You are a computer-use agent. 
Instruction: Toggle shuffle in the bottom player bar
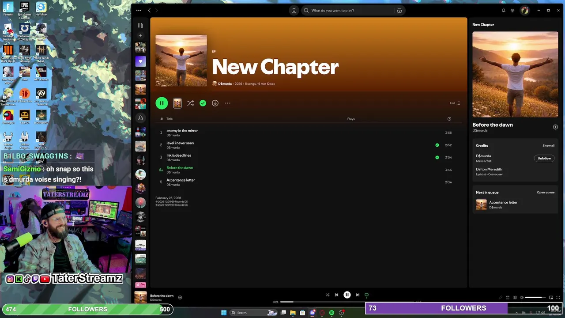(x=328, y=295)
